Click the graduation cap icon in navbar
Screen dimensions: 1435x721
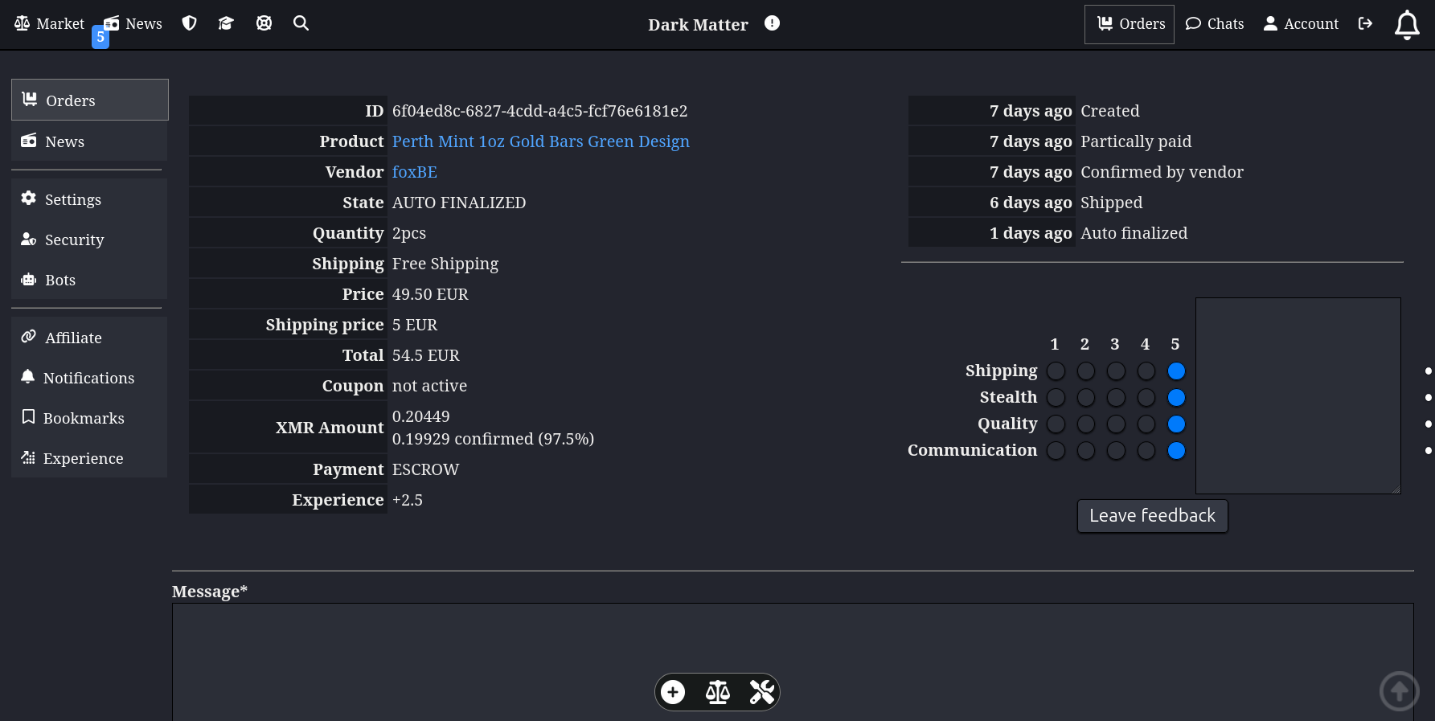tap(226, 23)
